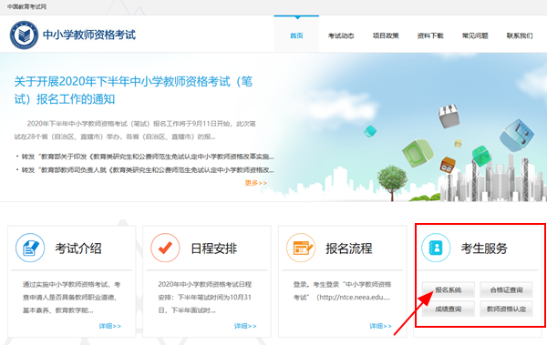Open the 考试介绍 card icon
The width and height of the screenshot is (547, 345).
pyautogui.click(x=30, y=248)
